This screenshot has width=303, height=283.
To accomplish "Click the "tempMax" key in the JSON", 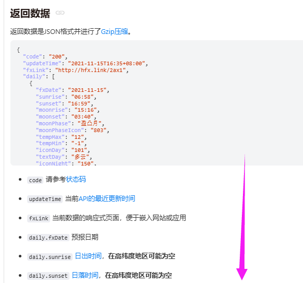I will click(x=50, y=137).
